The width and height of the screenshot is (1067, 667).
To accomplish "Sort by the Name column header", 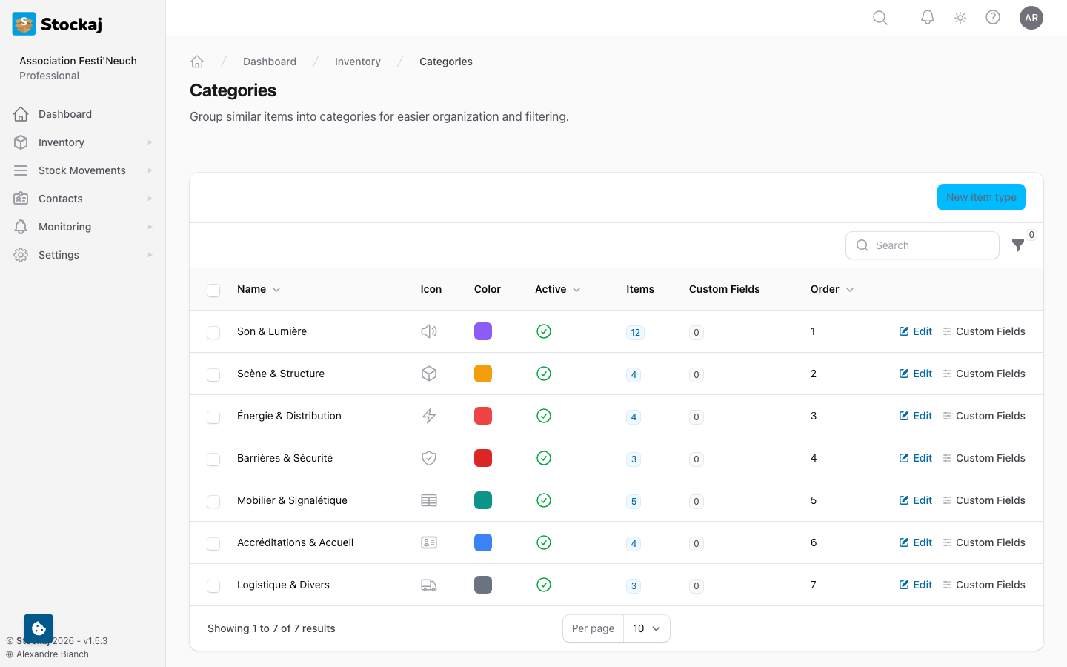I will tap(259, 289).
